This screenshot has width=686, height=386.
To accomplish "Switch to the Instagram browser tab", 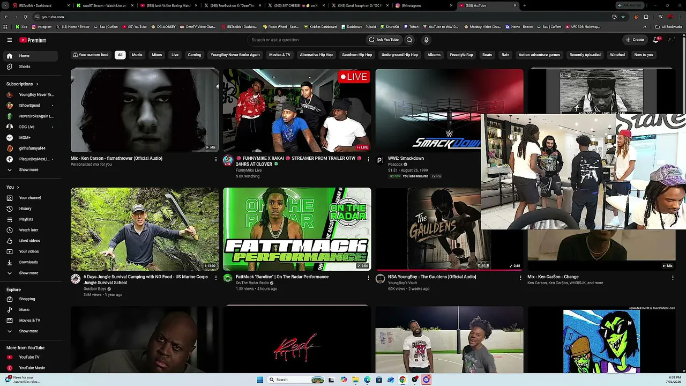I will pos(424,5).
